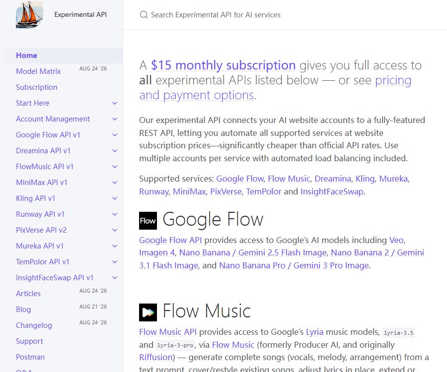Expand the Start Here section
This screenshot has width=447, height=372.
[x=115, y=103]
